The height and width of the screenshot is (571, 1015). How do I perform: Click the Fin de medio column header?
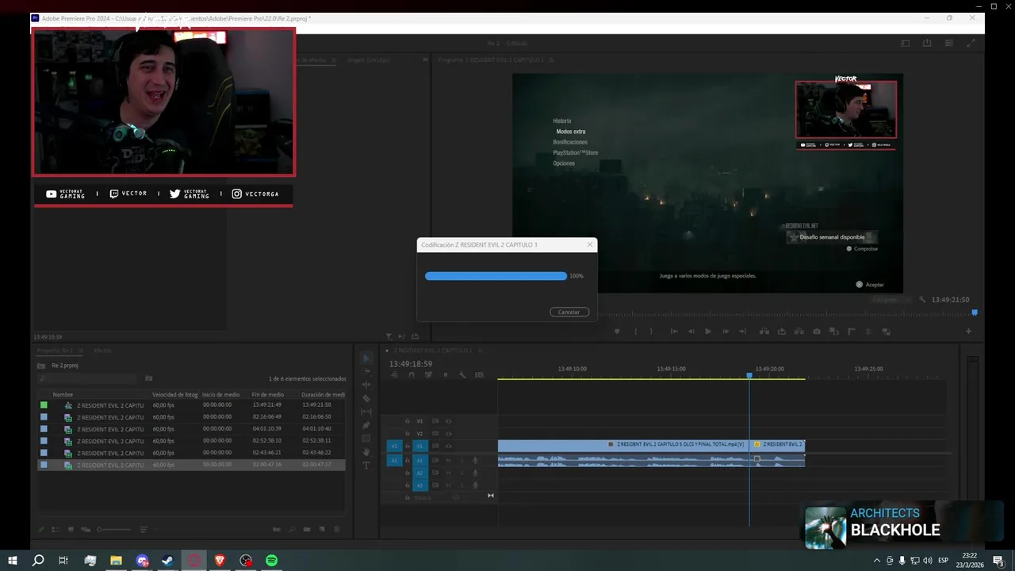tap(268, 394)
